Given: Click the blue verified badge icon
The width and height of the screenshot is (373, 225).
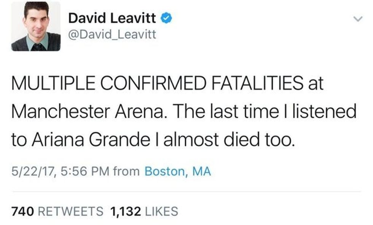Looking at the screenshot, I should [x=166, y=18].
